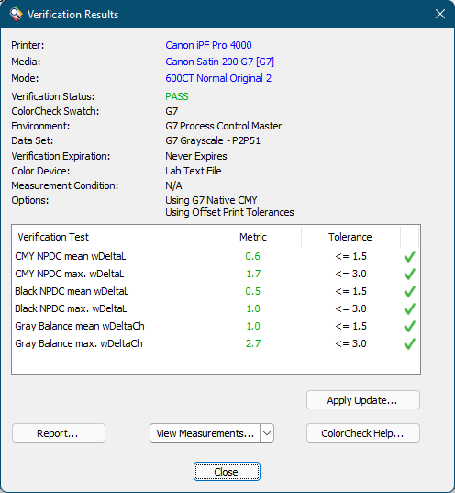
Task: Click the Using Offset Print Tolerances text
Action: click(229, 212)
